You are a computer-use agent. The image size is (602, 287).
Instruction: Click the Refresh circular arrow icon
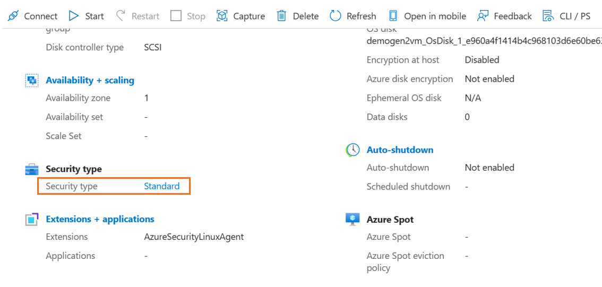tap(335, 16)
